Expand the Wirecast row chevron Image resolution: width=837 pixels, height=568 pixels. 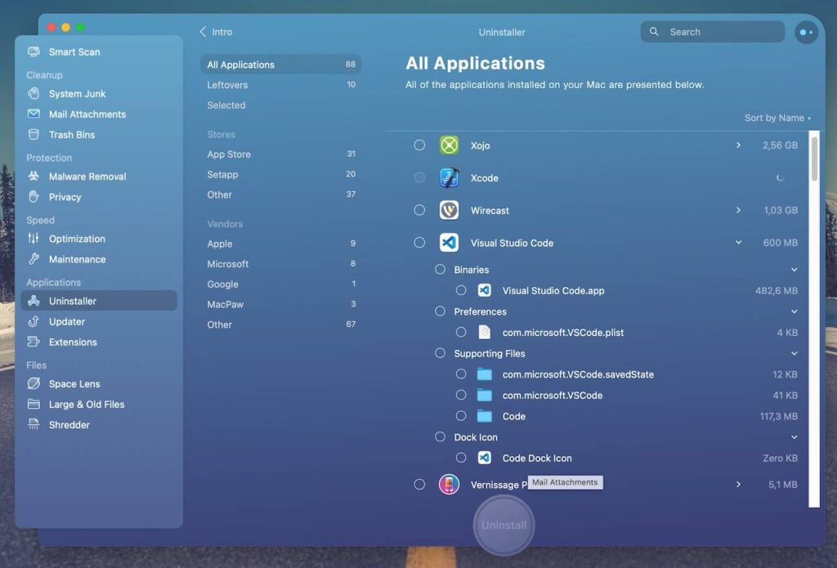coord(738,210)
